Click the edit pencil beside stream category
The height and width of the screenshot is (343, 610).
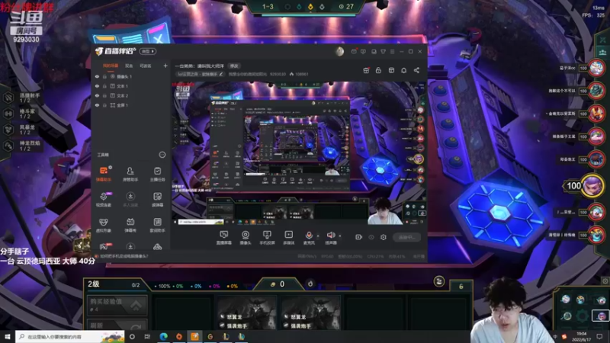221,74
